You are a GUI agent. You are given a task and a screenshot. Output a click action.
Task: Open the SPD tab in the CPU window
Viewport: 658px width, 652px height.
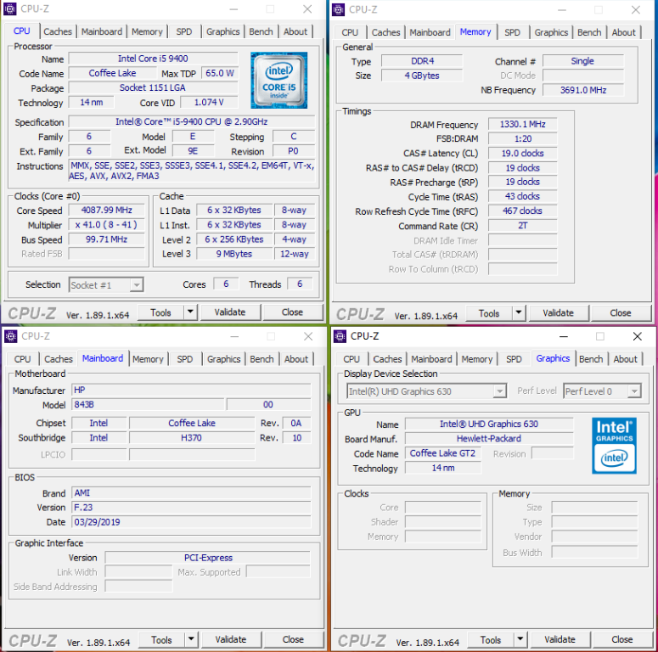tap(183, 32)
